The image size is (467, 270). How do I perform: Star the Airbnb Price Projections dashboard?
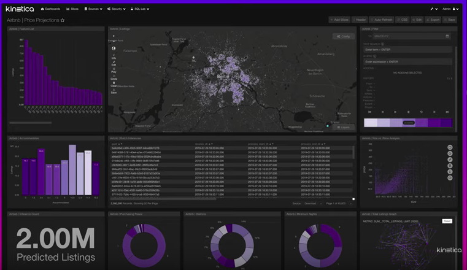click(x=63, y=20)
